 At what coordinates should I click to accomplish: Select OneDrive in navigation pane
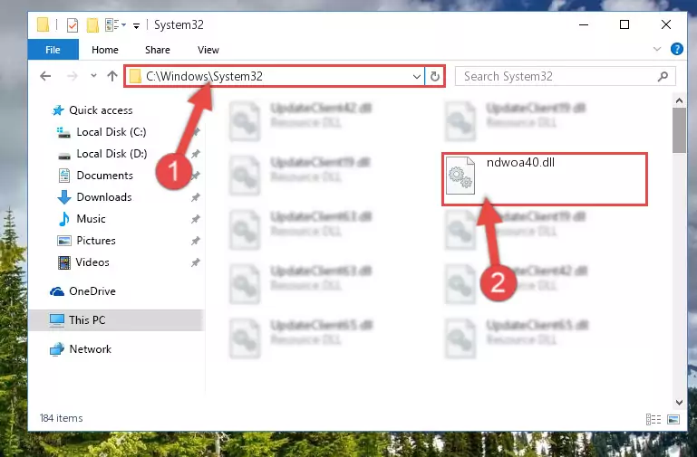(92, 291)
